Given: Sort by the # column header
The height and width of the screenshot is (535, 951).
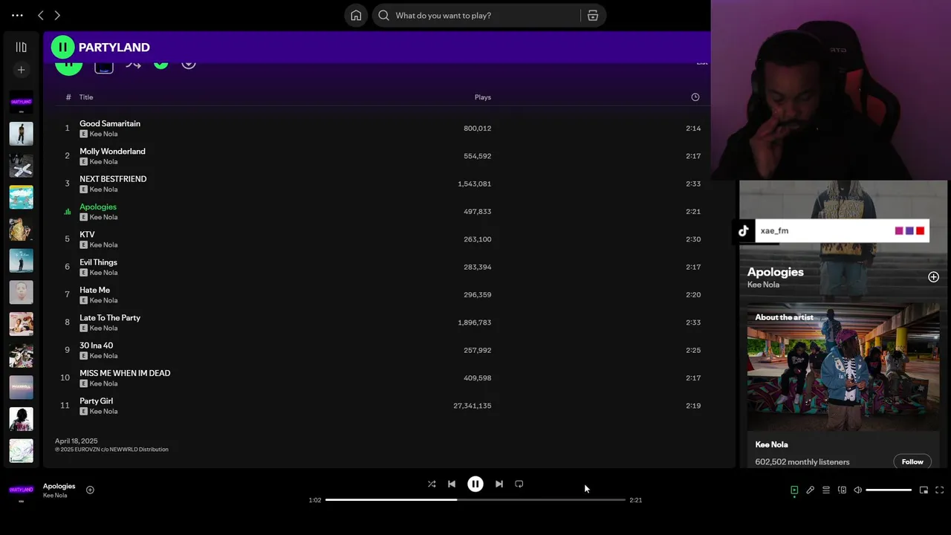Looking at the screenshot, I should [68, 97].
